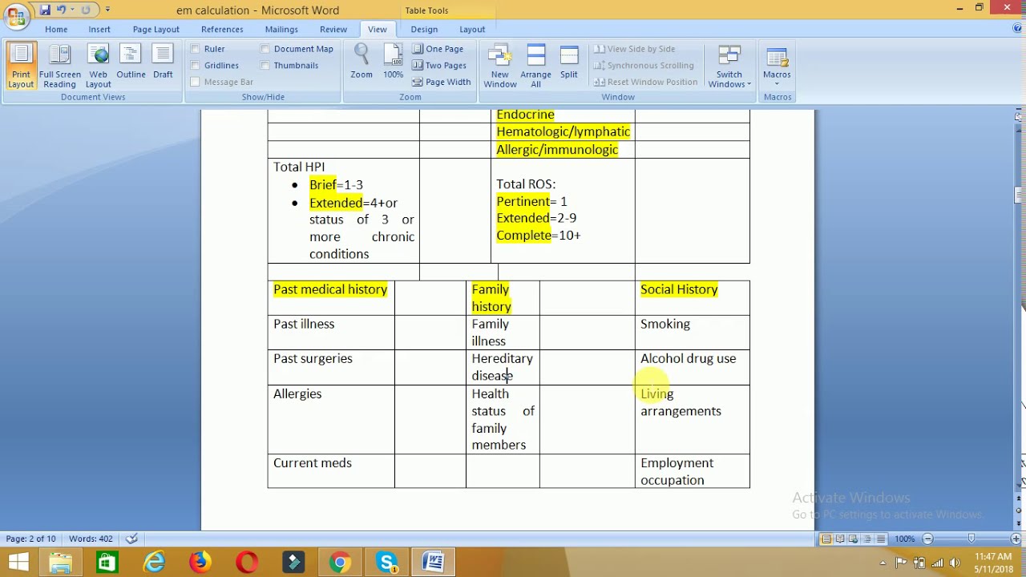Click the 100% zoom level button
The height and width of the screenshot is (577, 1026).
tap(905, 539)
